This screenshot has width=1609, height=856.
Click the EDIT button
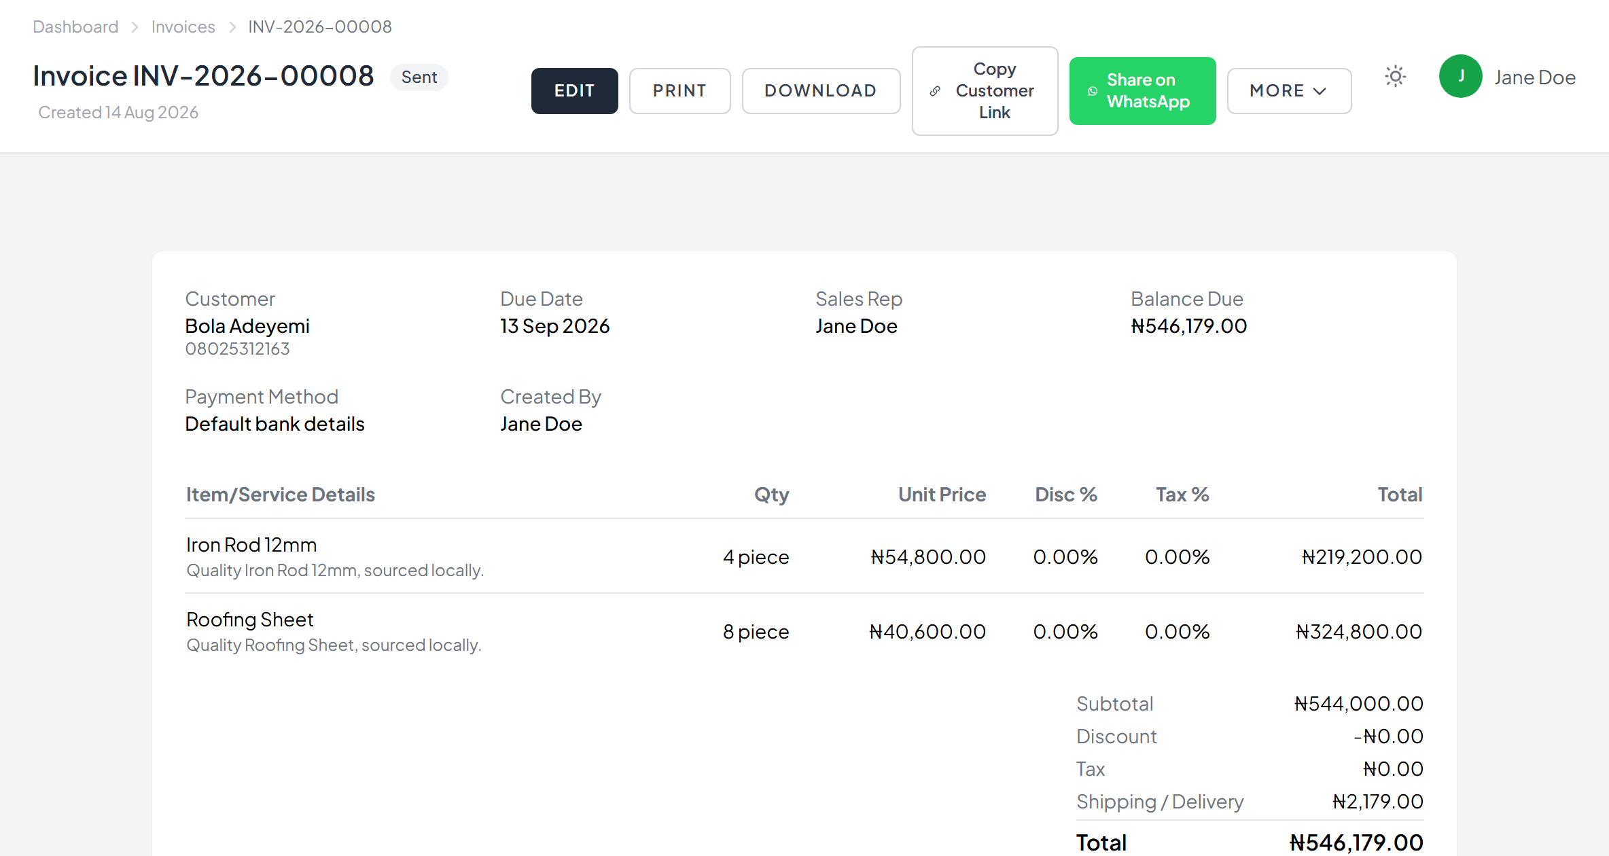[574, 91]
